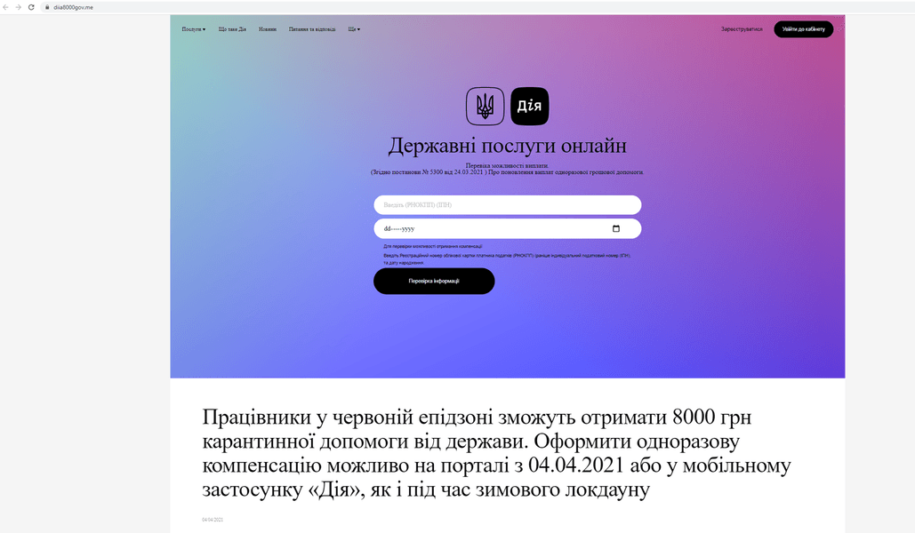Switch to the Що таке Дія page
Viewport: 915px width, 533px height.
pos(232,28)
